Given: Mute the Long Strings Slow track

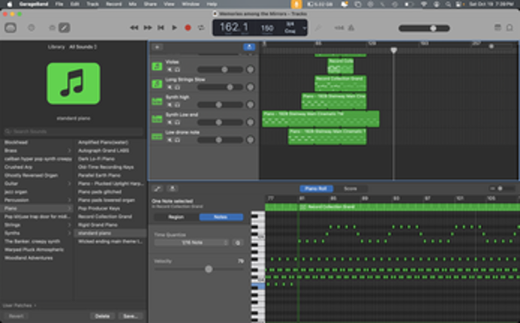Looking at the screenshot, I should [170, 87].
